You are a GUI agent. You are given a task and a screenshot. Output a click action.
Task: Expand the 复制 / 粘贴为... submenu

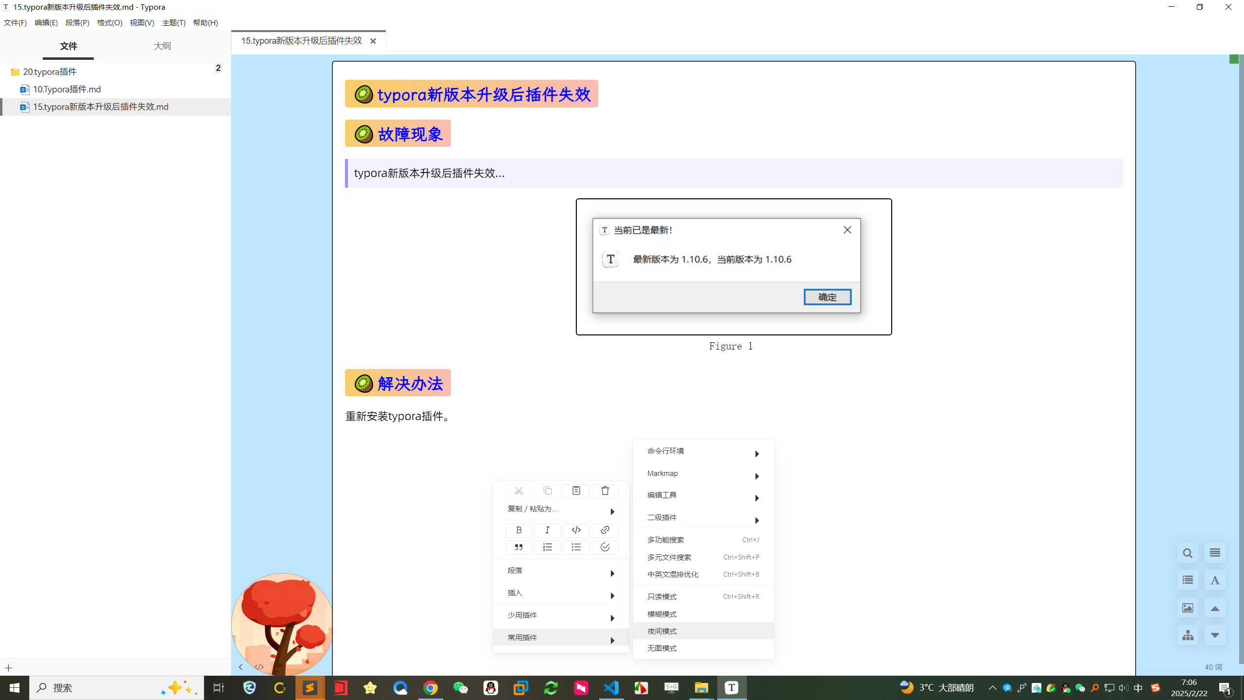click(561, 509)
